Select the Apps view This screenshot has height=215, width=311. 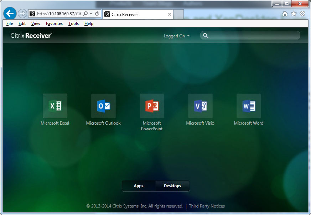139,186
